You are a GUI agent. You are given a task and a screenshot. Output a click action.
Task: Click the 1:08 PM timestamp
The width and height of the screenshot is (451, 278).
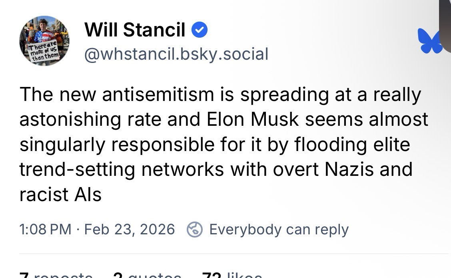tap(45, 230)
